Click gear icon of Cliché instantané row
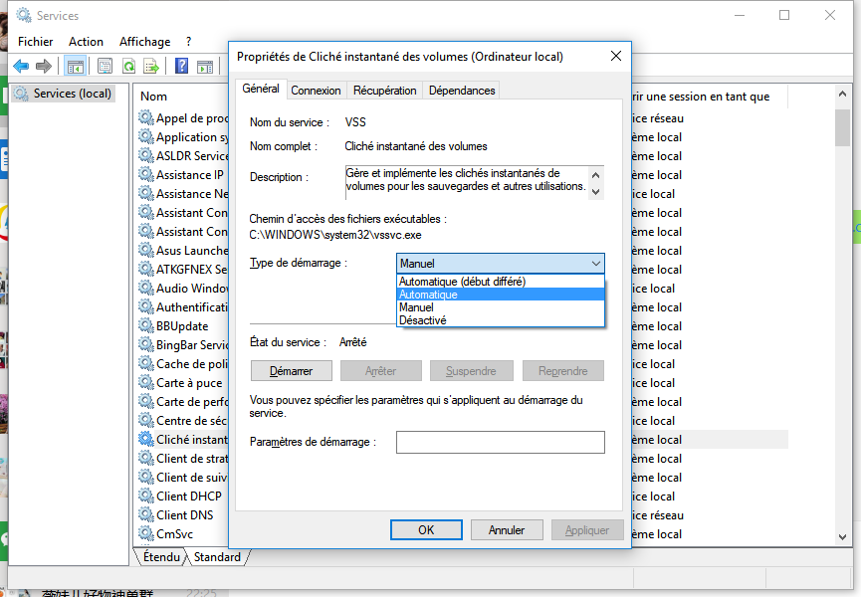 pos(145,439)
